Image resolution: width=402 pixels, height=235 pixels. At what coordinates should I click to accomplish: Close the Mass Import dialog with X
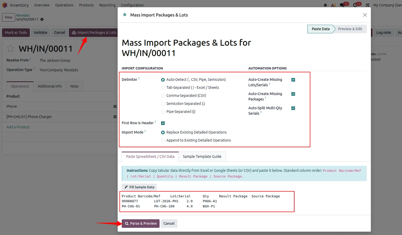pos(365,15)
